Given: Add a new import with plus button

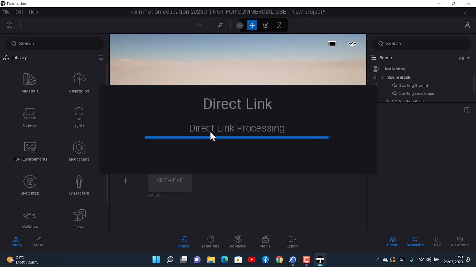Looking at the screenshot, I should [125, 181].
